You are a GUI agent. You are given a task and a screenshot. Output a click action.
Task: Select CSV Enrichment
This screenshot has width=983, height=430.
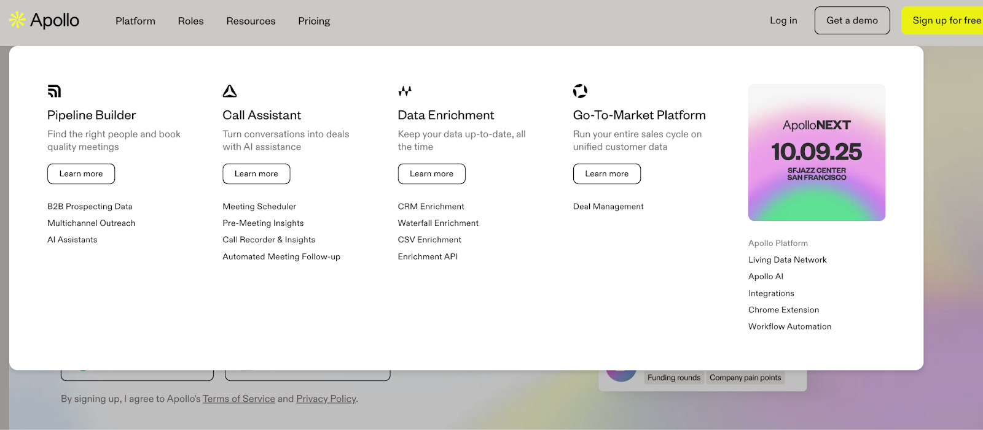pyautogui.click(x=429, y=240)
